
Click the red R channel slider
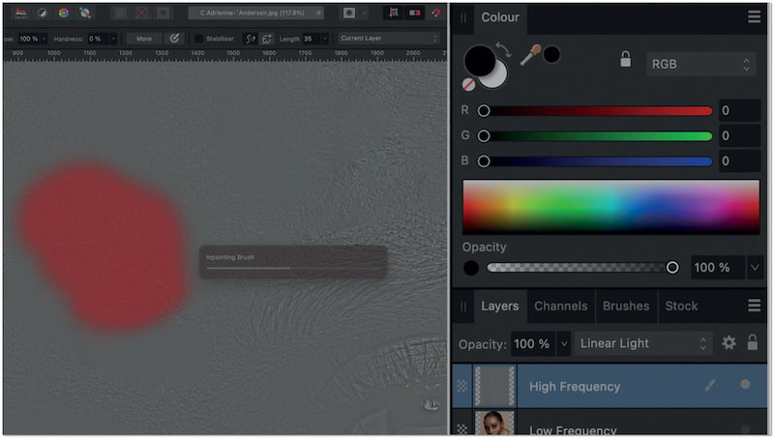tap(597, 110)
